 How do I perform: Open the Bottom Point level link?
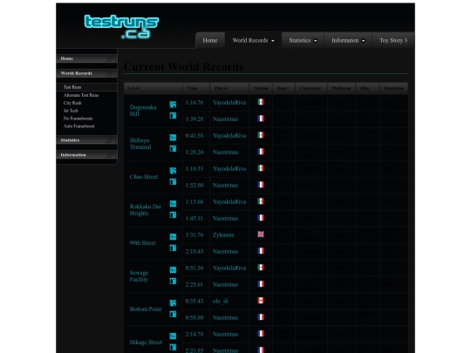146,309
